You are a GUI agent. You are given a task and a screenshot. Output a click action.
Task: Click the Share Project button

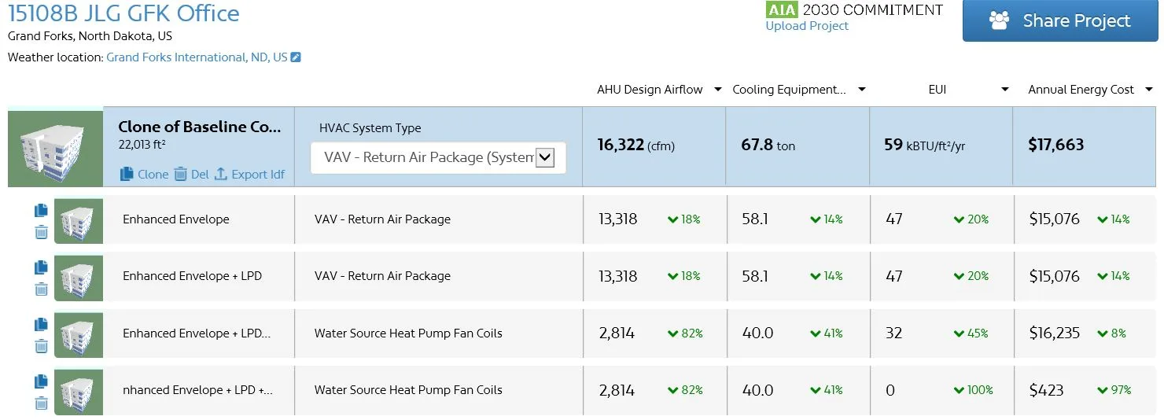1059,20
